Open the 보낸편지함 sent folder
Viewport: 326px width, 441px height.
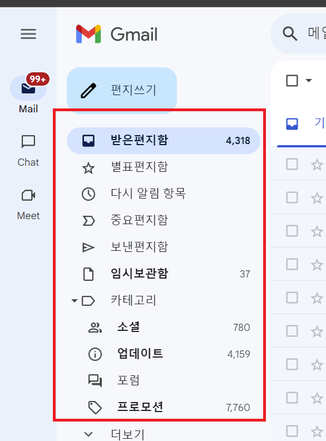coord(164,247)
